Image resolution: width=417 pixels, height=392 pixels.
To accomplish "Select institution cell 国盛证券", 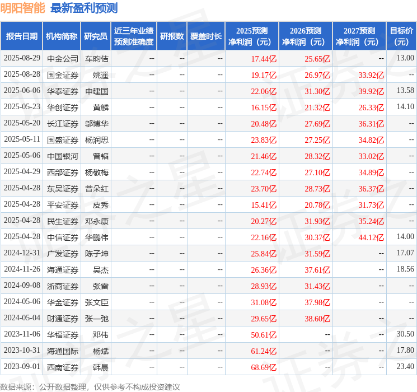I will (63, 140).
